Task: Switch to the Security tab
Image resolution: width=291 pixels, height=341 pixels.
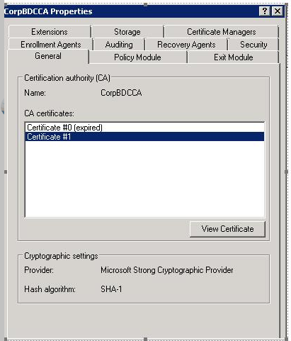Action: coord(253,45)
